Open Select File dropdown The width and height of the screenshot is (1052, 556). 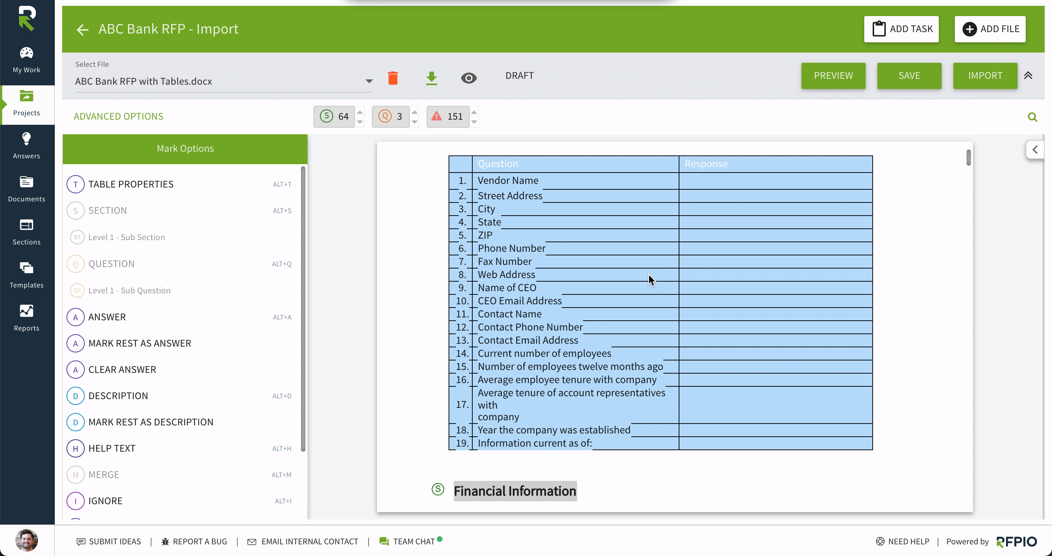(224, 81)
